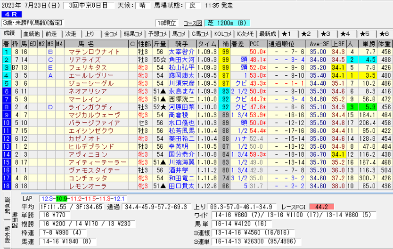Open the 結果コメ tab
The width and height of the screenshot is (393, 249).
point(133,34)
